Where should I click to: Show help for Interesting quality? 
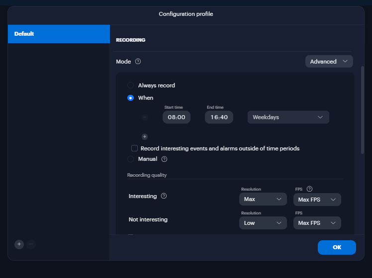click(164, 196)
